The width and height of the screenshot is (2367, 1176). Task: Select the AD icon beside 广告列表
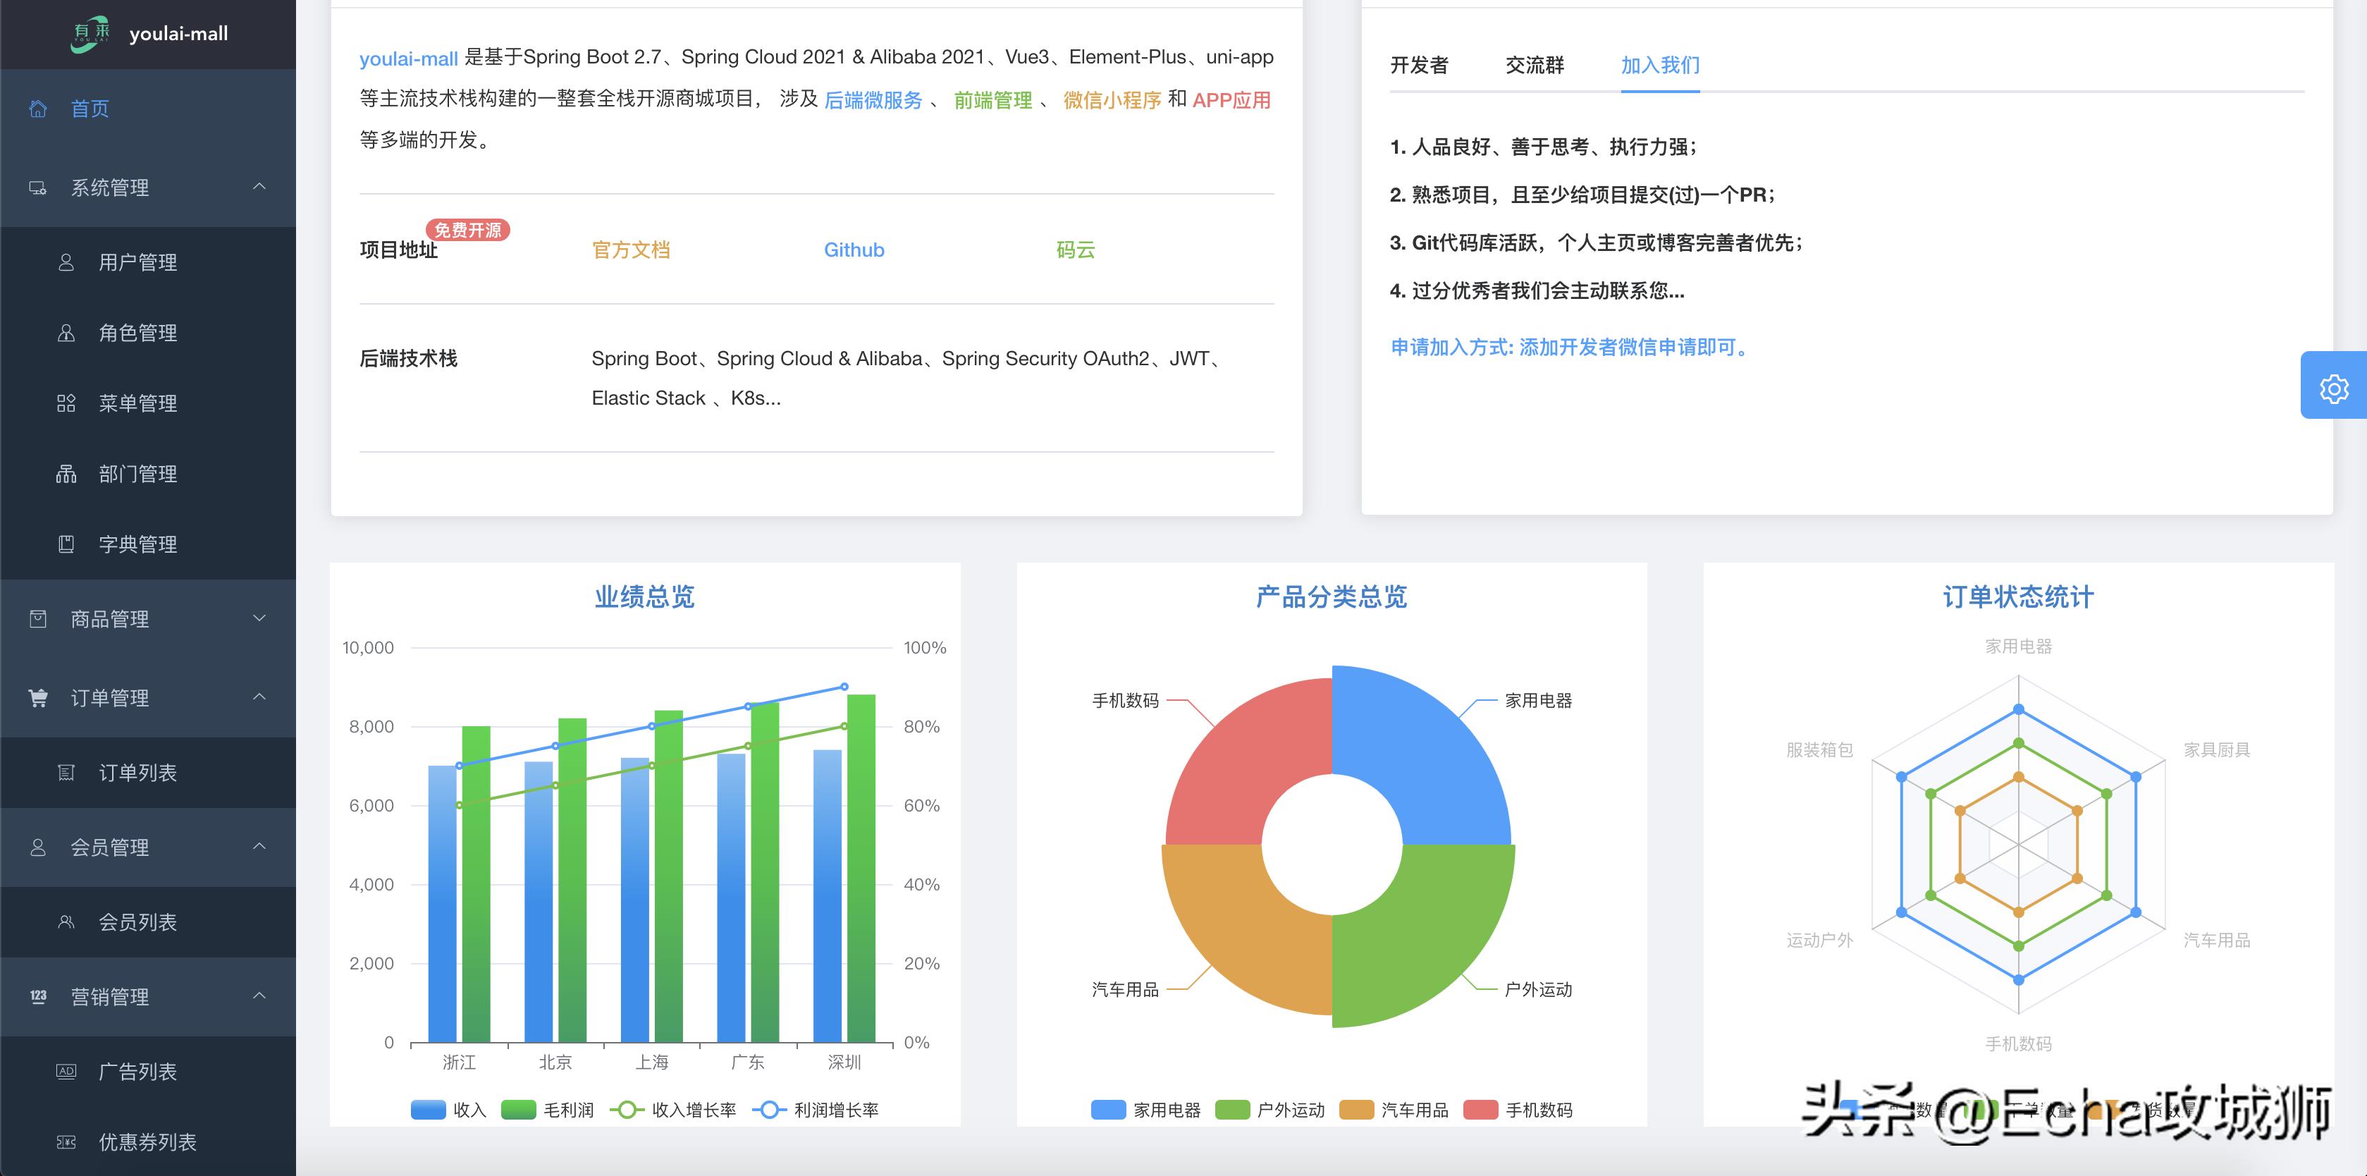[x=66, y=1071]
